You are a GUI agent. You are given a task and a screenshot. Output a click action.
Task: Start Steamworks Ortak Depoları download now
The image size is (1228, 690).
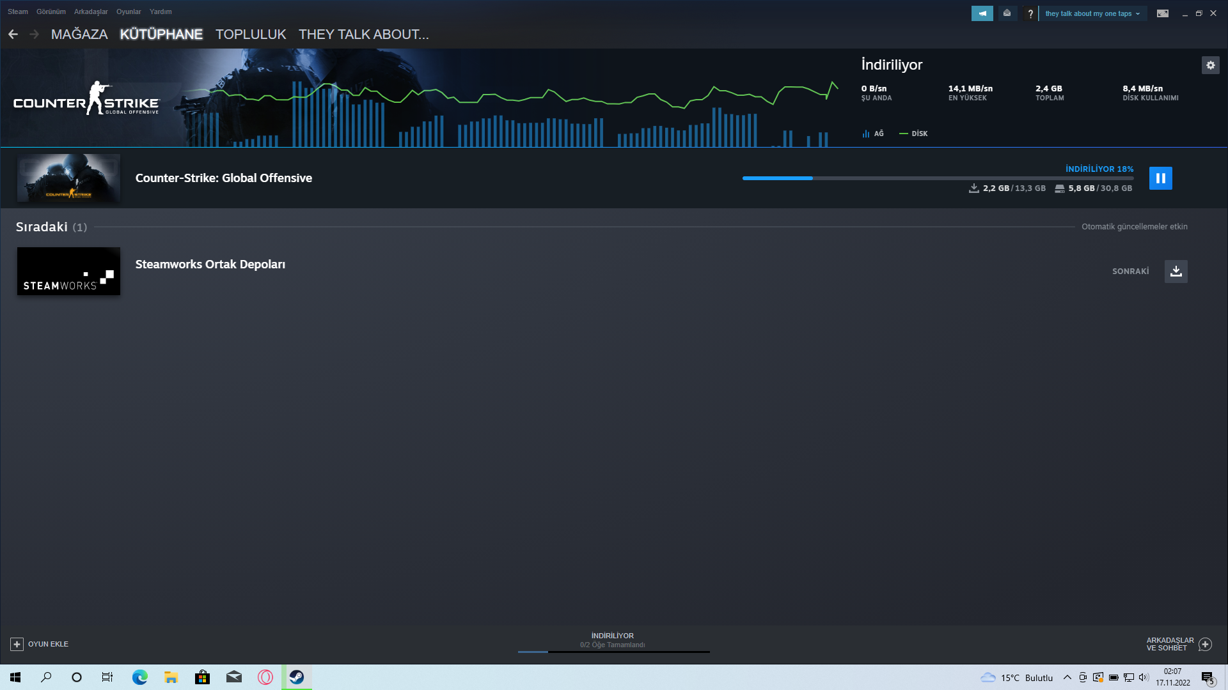tap(1176, 272)
